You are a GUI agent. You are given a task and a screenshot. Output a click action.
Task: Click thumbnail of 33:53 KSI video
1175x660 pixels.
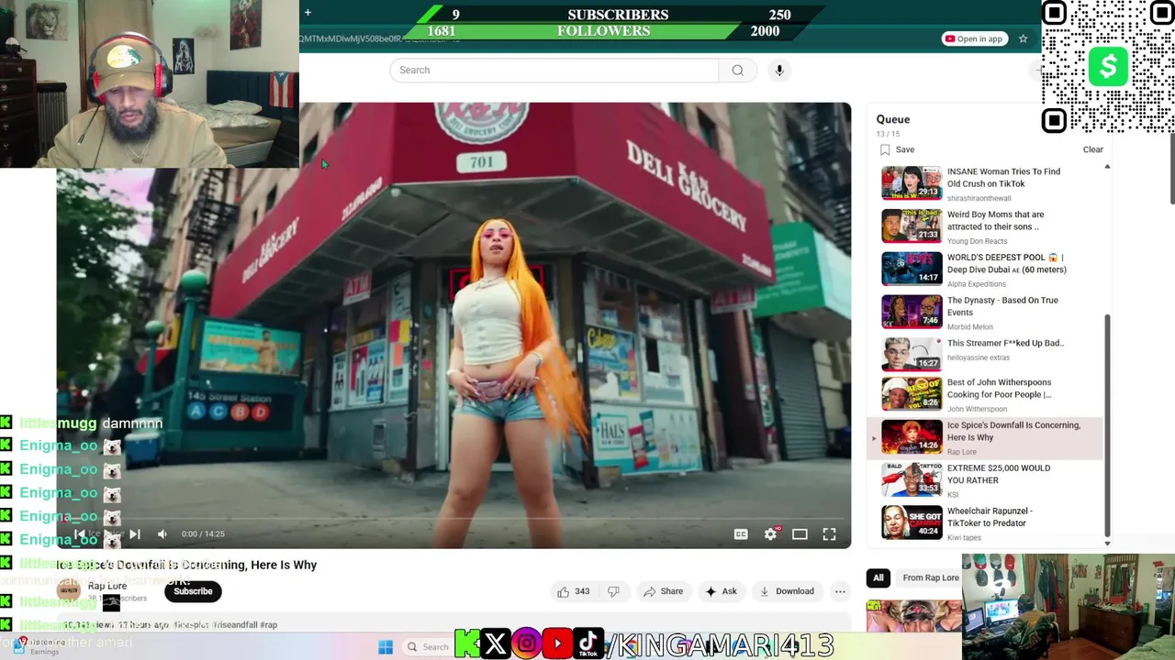(x=912, y=479)
